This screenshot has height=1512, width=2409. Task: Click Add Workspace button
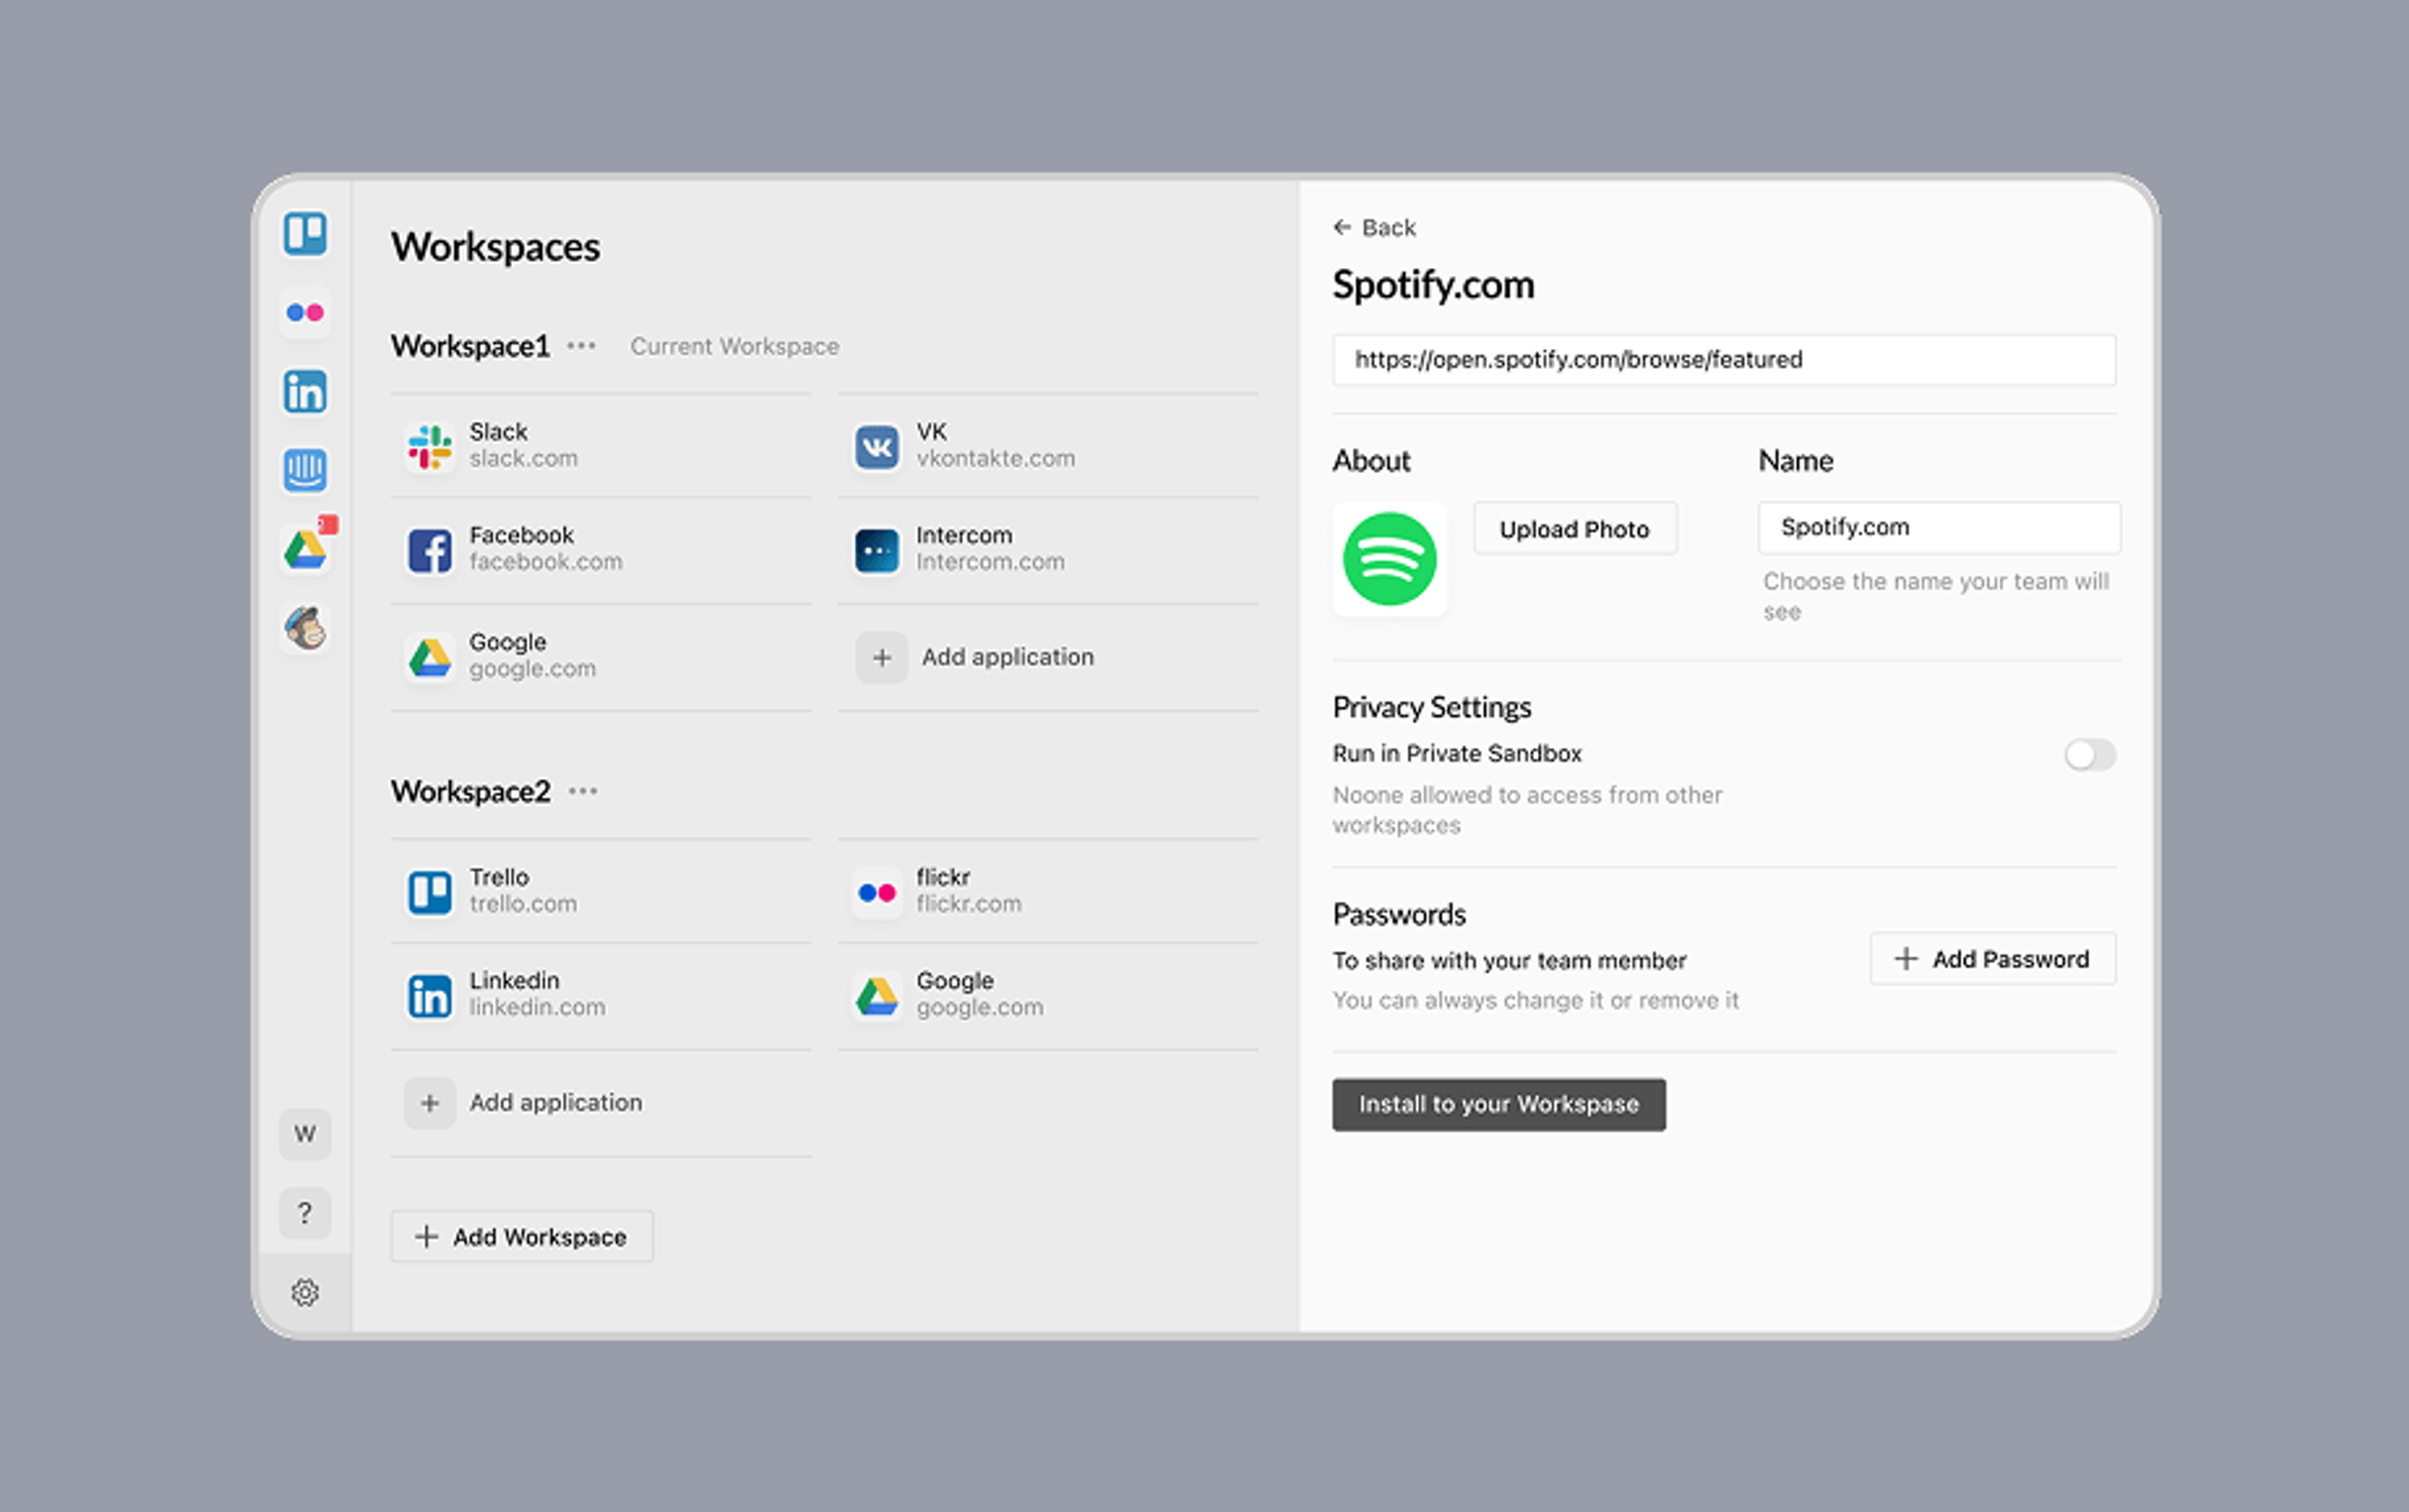522,1237
